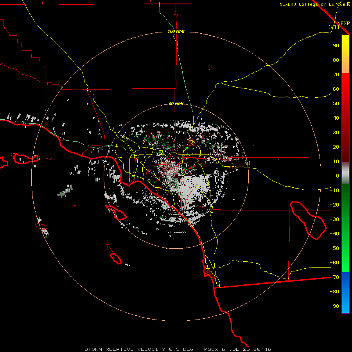The image size is (352, 352).
Task: Click the NEXLAB-College of DuPage title text
Action: tap(312, 4)
